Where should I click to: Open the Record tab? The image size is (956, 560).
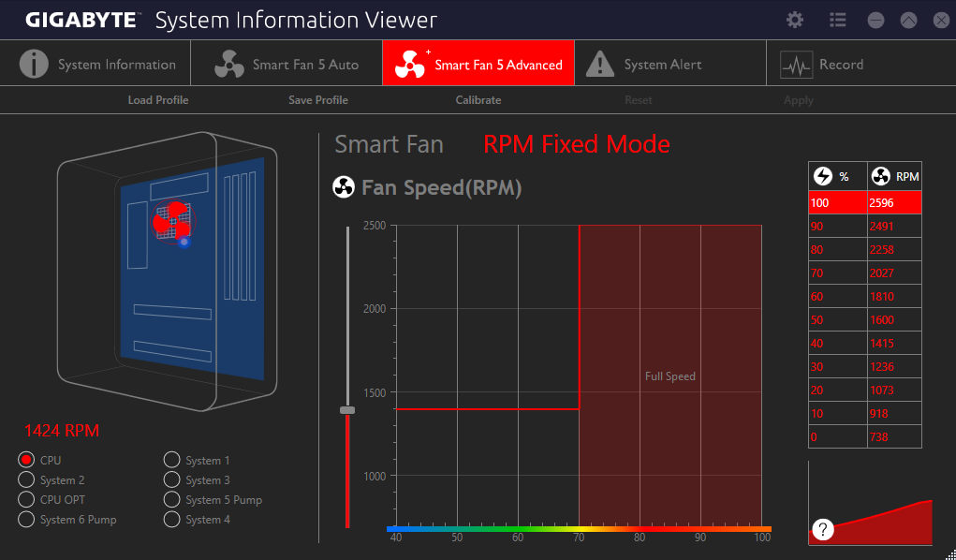(860, 64)
